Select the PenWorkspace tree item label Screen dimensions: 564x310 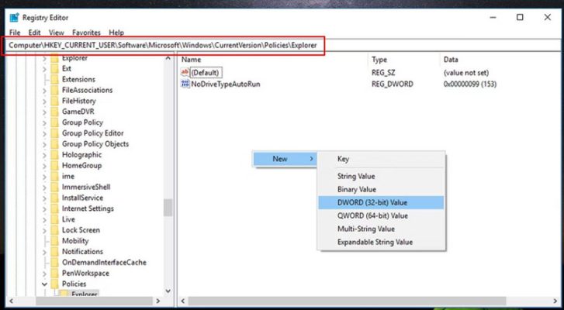85,274
